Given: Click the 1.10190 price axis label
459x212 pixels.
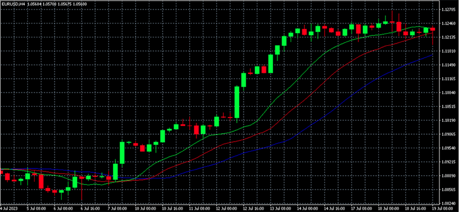Looking at the screenshot, I should pyautogui.click(x=448, y=120).
